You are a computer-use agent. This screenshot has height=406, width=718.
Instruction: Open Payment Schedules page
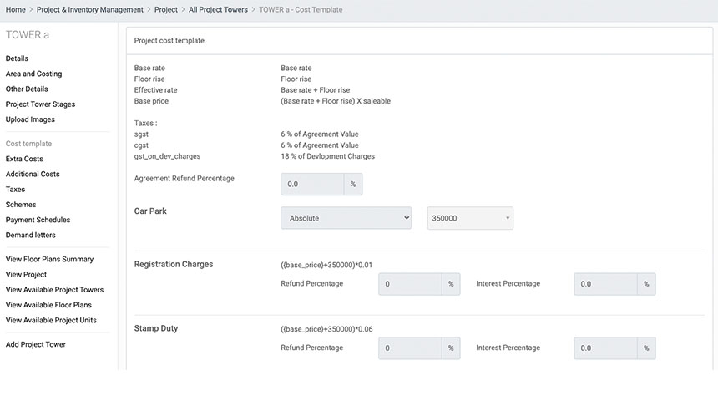pos(38,220)
